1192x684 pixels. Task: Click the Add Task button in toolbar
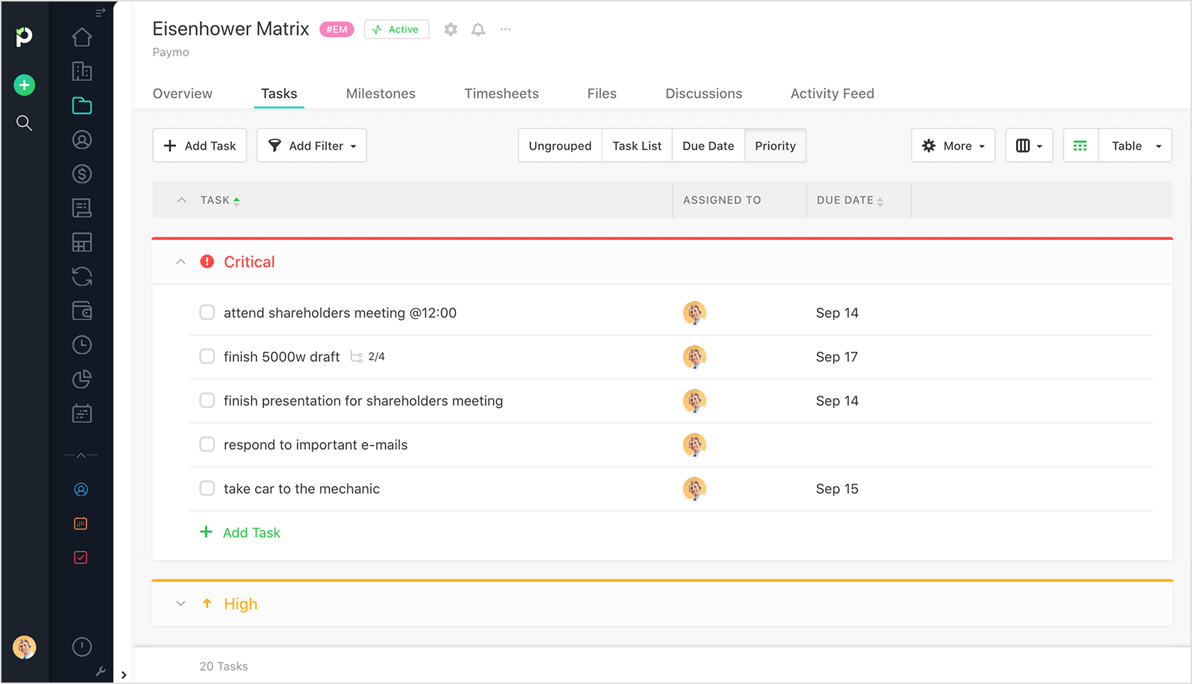pyautogui.click(x=199, y=145)
